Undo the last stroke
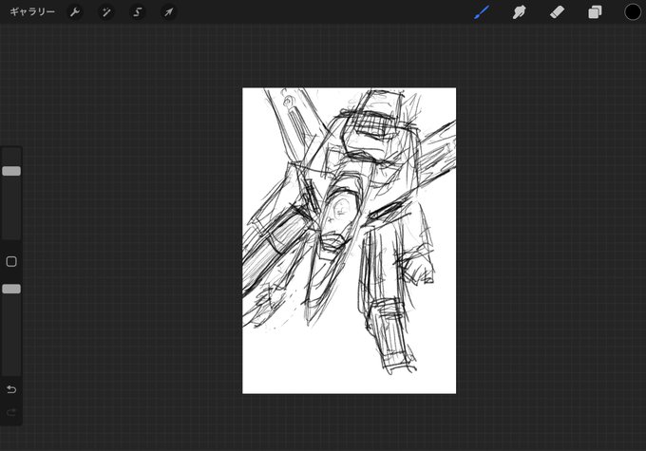This screenshot has height=451, width=646. (11, 389)
